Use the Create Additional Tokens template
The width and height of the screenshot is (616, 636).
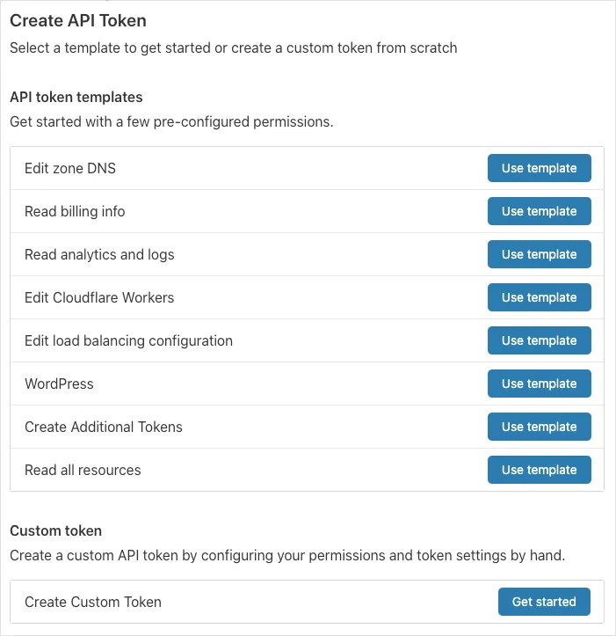pos(539,427)
